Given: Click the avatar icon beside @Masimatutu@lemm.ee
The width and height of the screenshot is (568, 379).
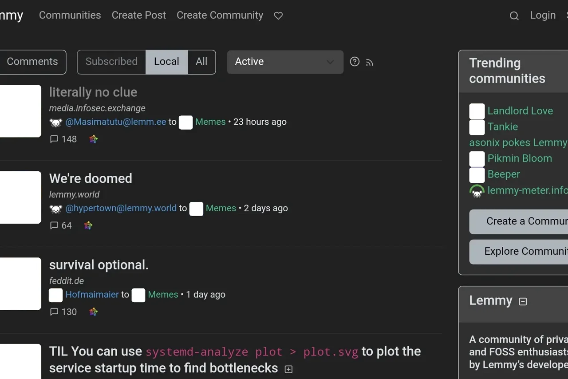Looking at the screenshot, I should (x=56, y=122).
